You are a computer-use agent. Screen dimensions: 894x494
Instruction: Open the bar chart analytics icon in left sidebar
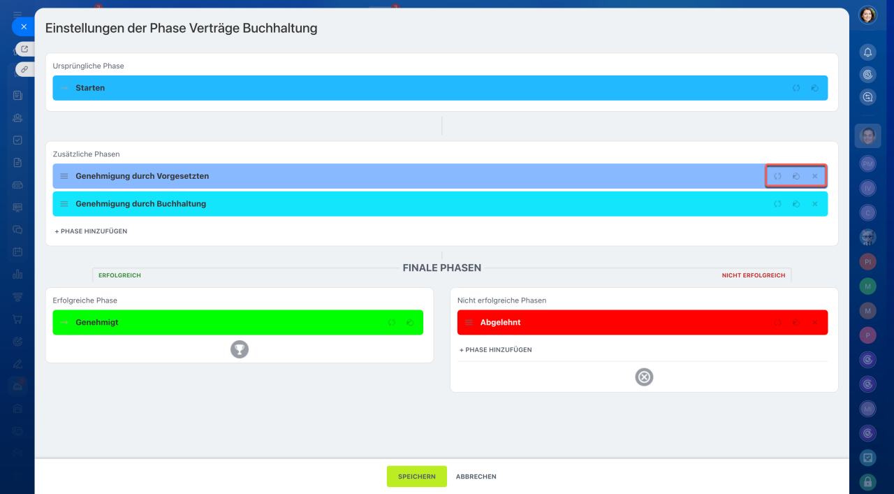[17, 274]
